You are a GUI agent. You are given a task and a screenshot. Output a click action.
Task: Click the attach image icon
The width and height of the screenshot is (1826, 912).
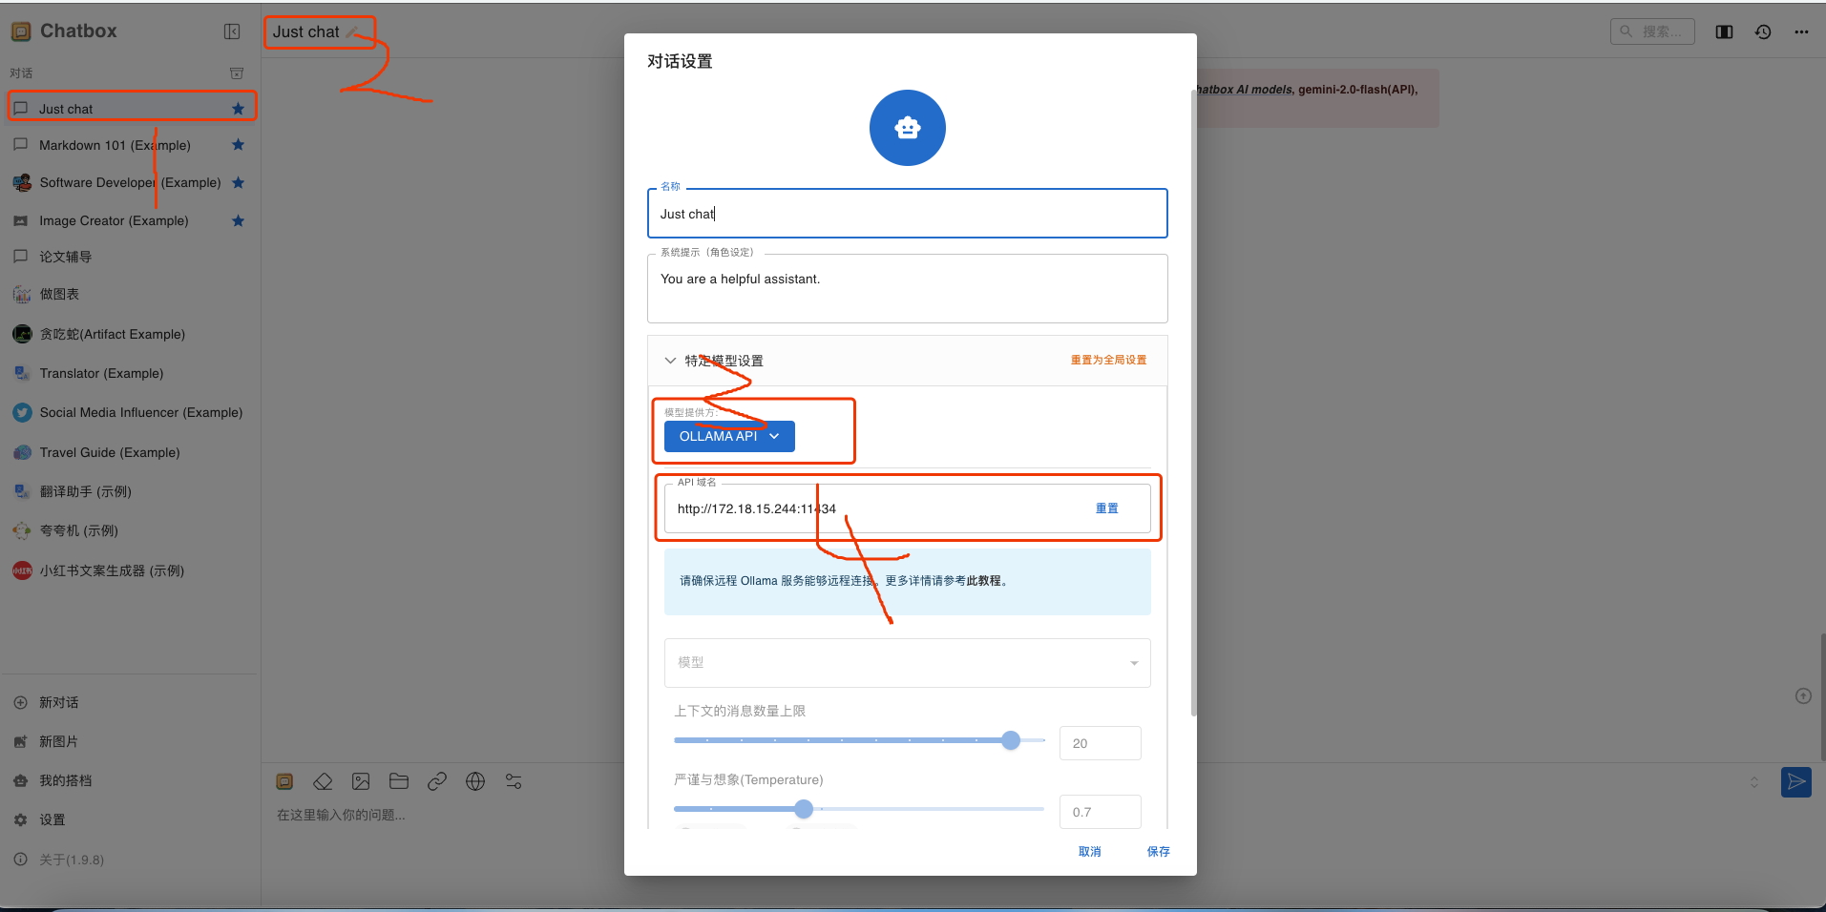click(361, 781)
